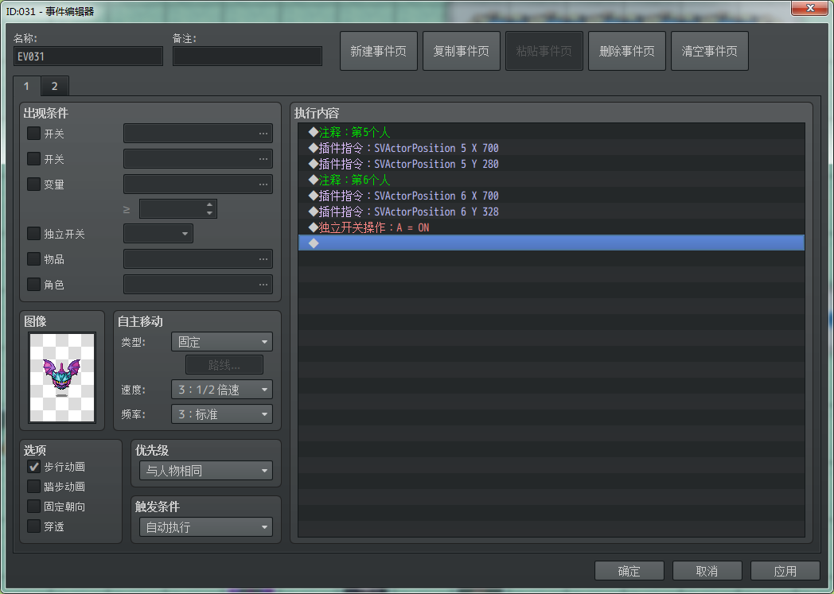Open the 类型 dropdown showing 固定

(222, 342)
